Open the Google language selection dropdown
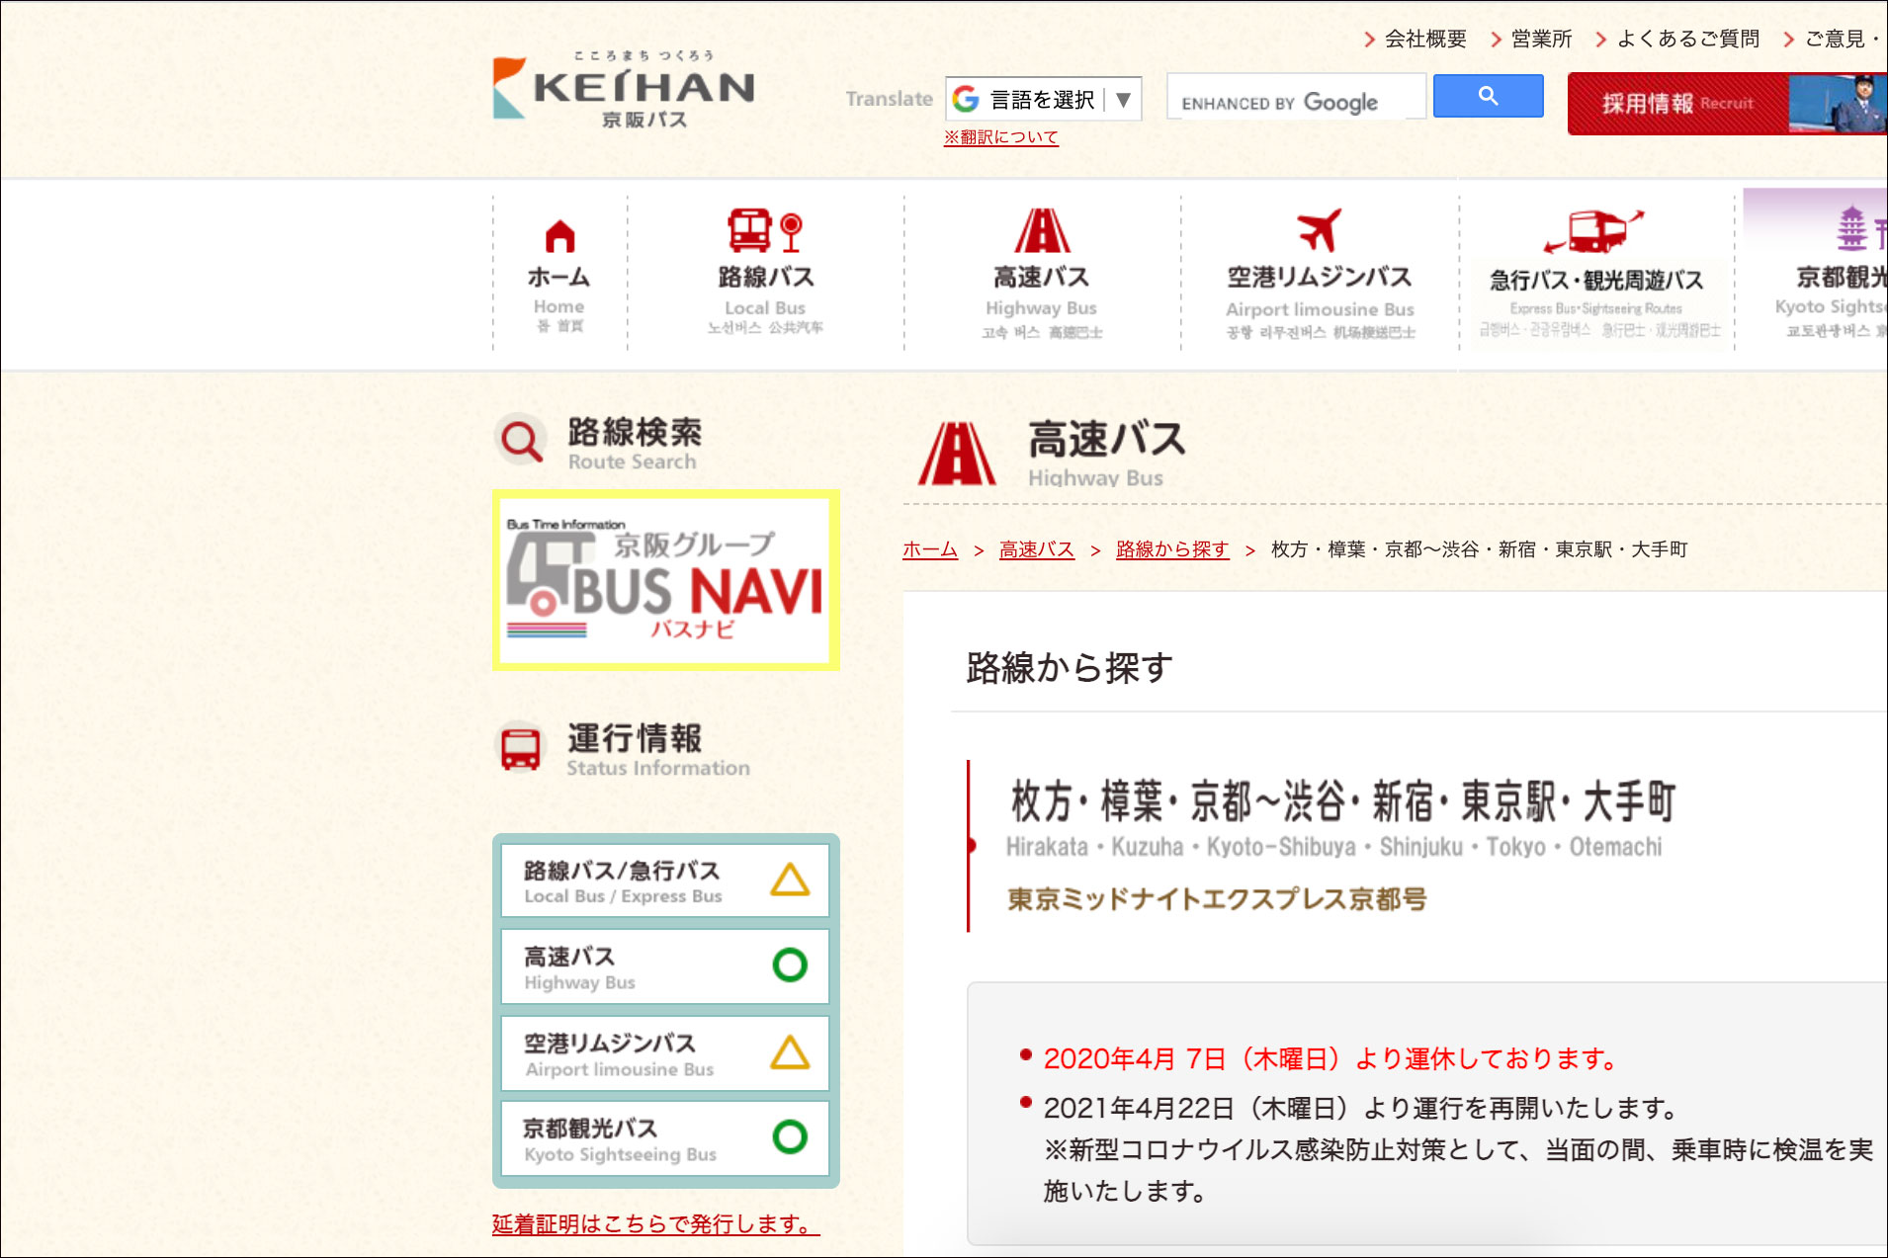 1041,100
